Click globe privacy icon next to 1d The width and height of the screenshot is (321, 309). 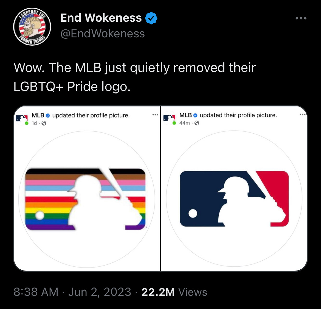[44, 123]
